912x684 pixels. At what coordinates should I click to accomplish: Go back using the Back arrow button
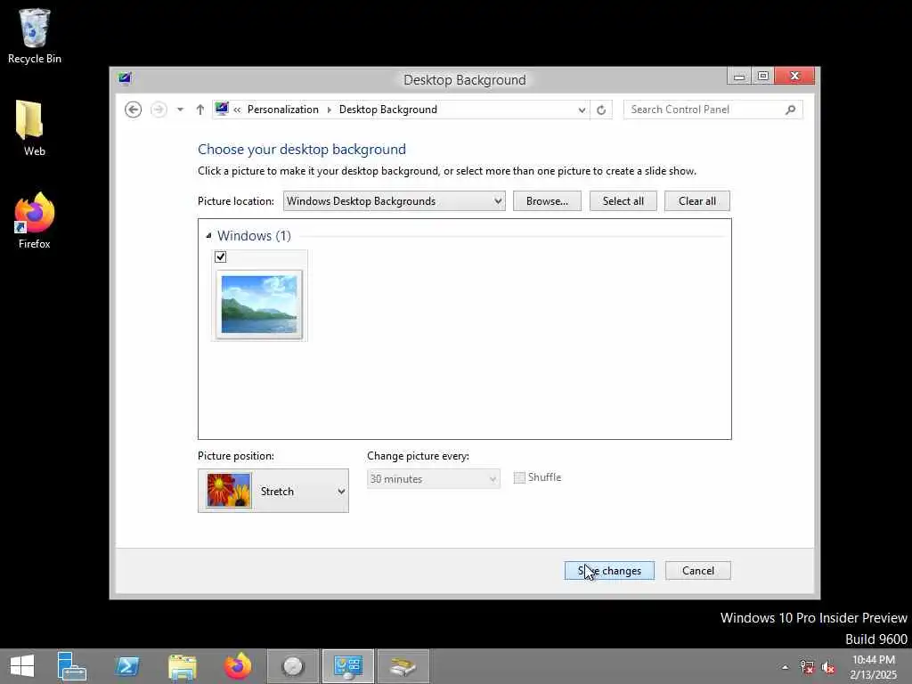click(x=134, y=110)
